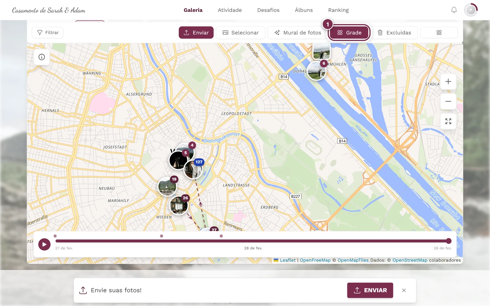
Task: Open the Desafios tab
Action: 268,10
